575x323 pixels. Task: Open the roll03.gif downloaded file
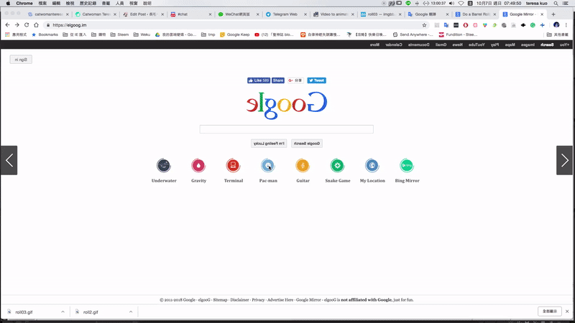(24, 312)
